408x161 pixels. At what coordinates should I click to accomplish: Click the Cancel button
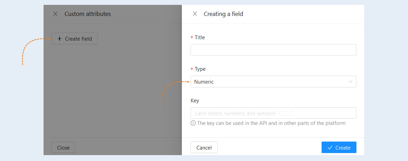204,147
